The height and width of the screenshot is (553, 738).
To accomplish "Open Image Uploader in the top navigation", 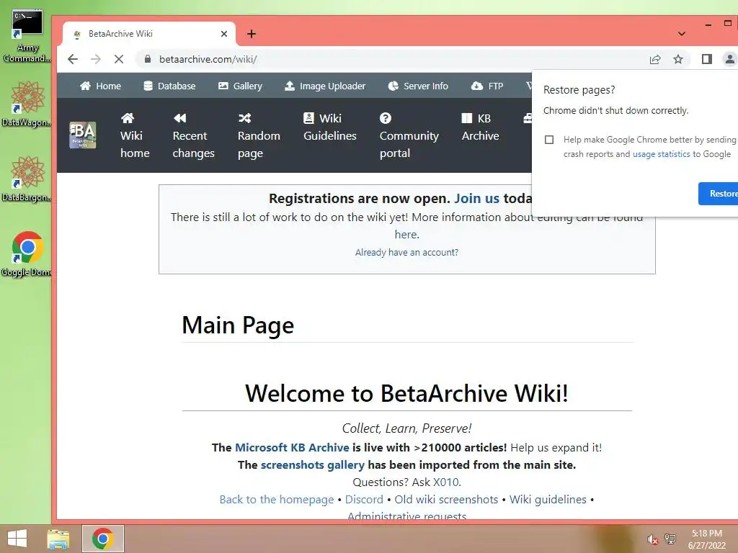I will pyautogui.click(x=325, y=86).
